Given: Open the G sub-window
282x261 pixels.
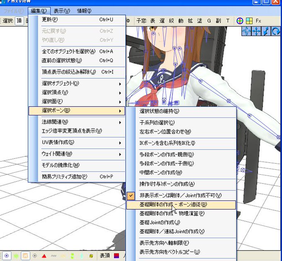Looking at the screenshot, I should [x=209, y=21].
